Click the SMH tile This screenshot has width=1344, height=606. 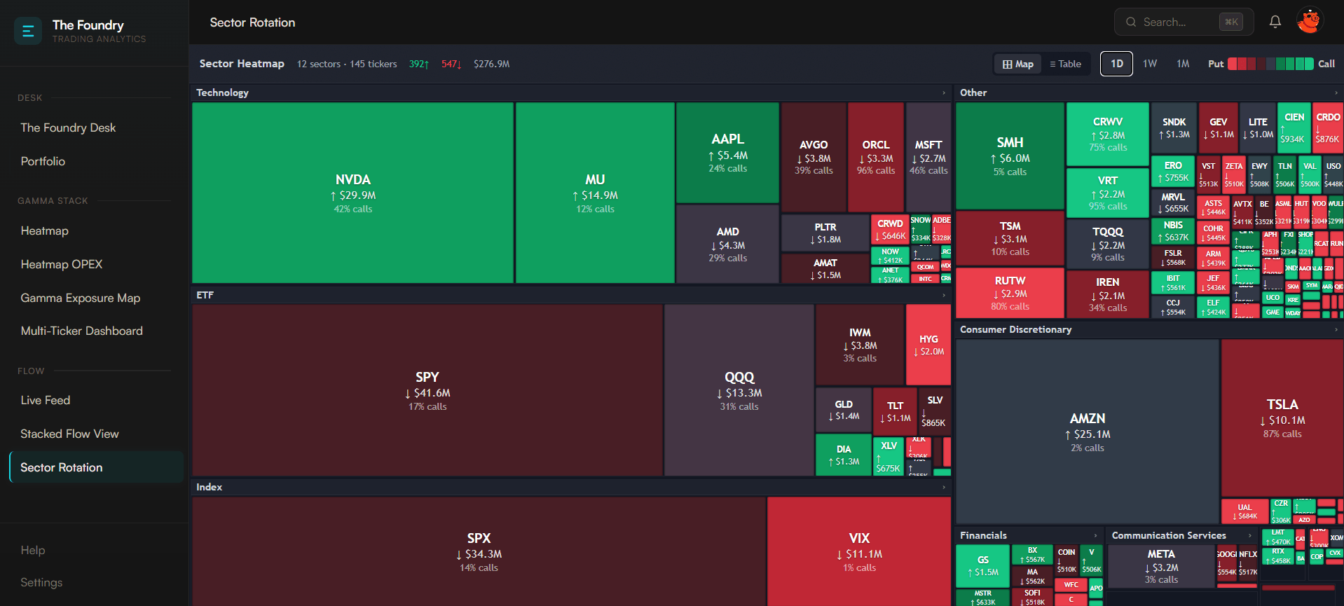1010,156
